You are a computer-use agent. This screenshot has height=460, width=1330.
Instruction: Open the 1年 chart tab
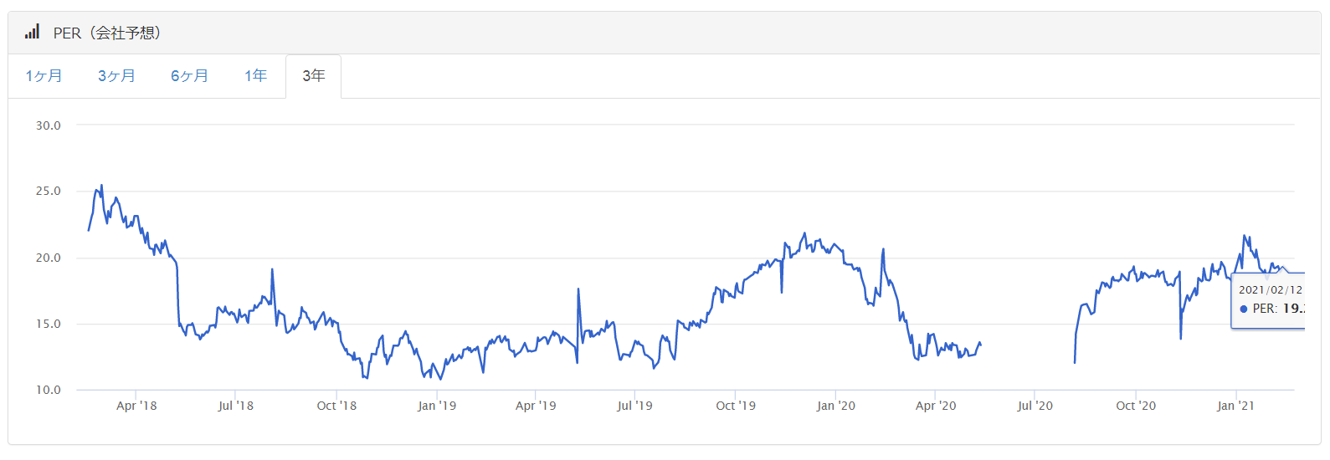255,76
